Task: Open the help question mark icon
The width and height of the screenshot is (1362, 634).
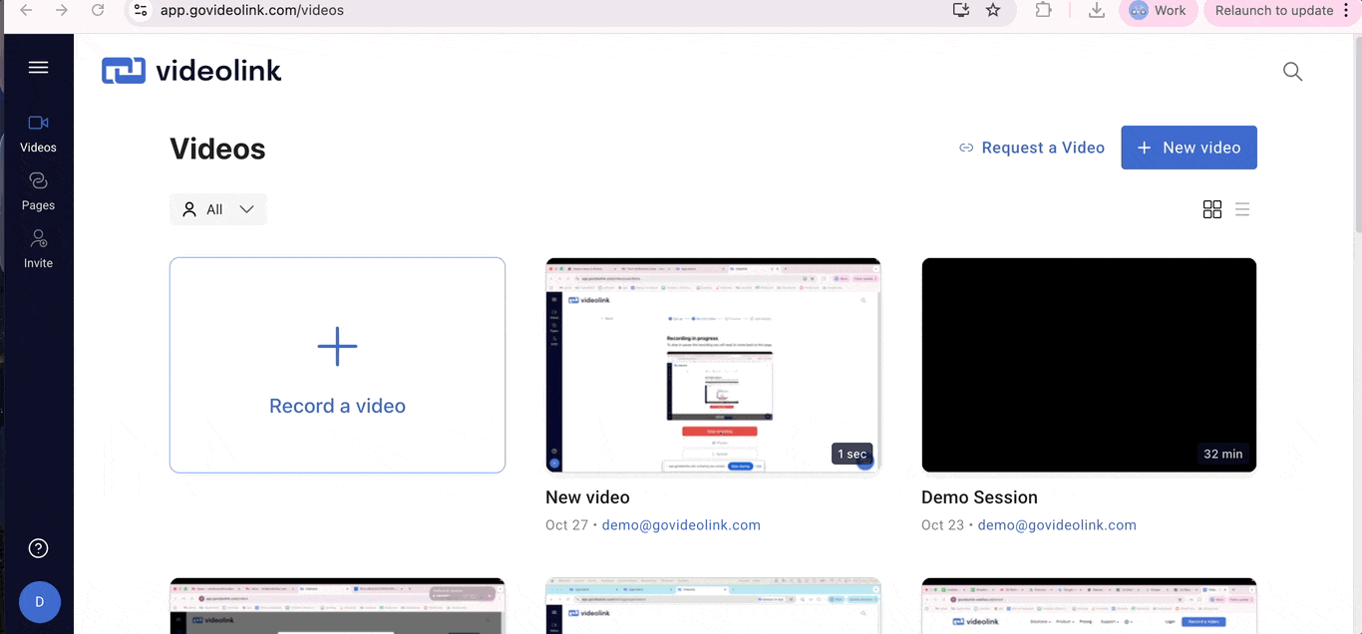Action: pyautogui.click(x=38, y=548)
